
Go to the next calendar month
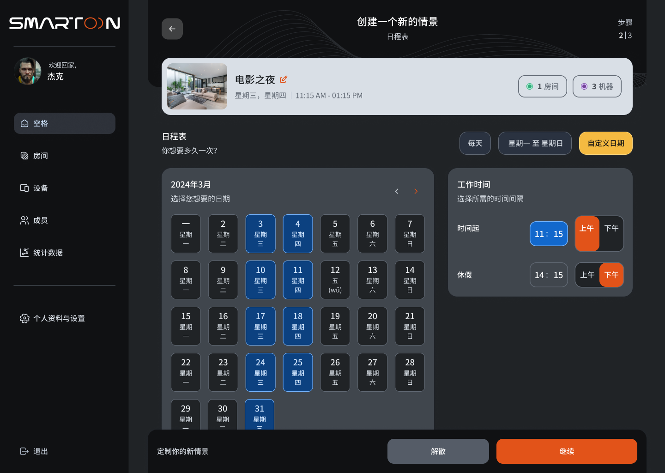[416, 191]
